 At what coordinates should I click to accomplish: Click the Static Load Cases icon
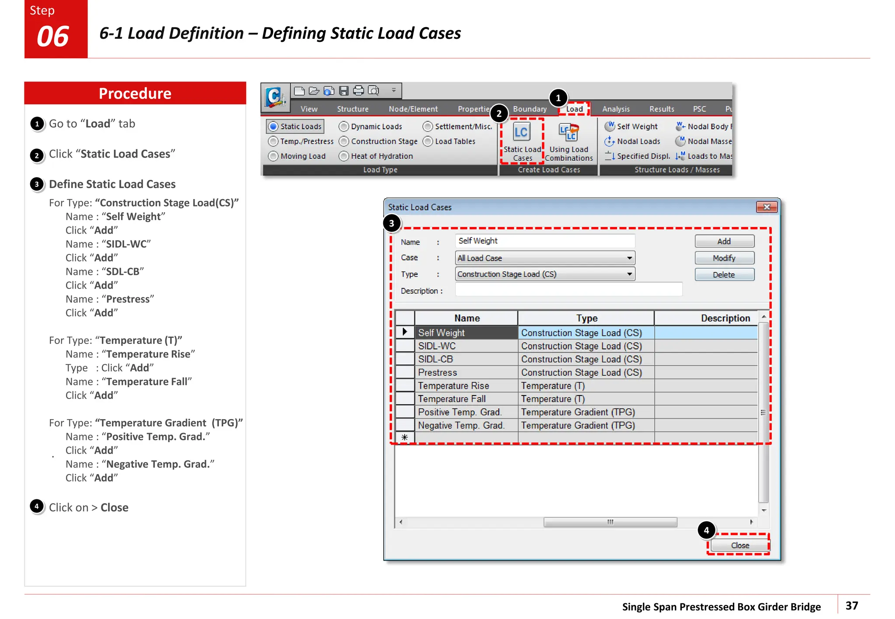(x=522, y=132)
